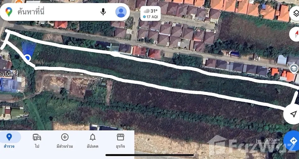Center map on my location arrow

tap(293, 114)
